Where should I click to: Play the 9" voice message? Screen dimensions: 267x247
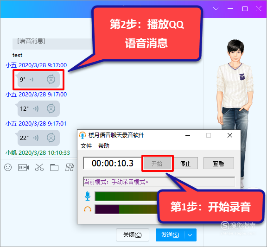38,79
